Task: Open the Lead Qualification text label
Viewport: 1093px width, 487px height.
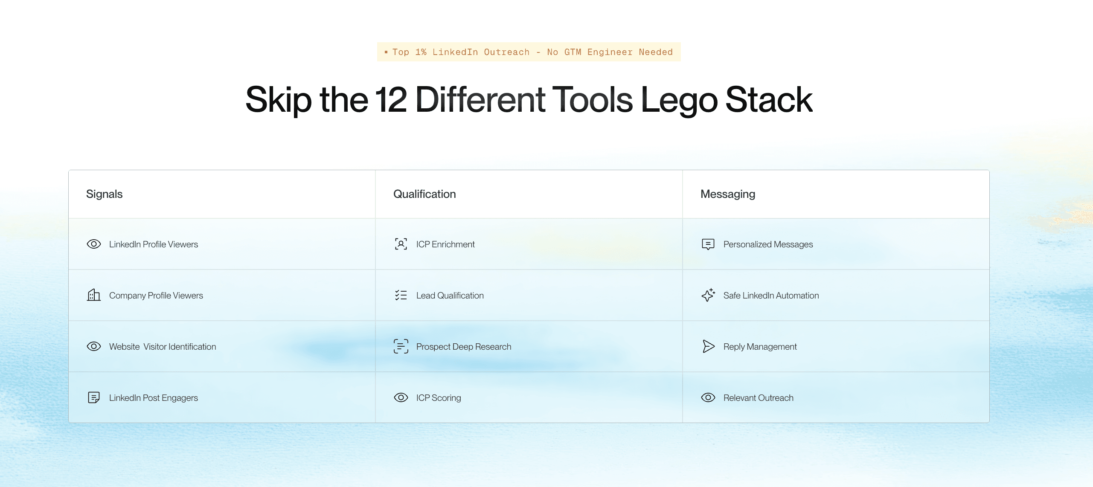Action: click(450, 296)
